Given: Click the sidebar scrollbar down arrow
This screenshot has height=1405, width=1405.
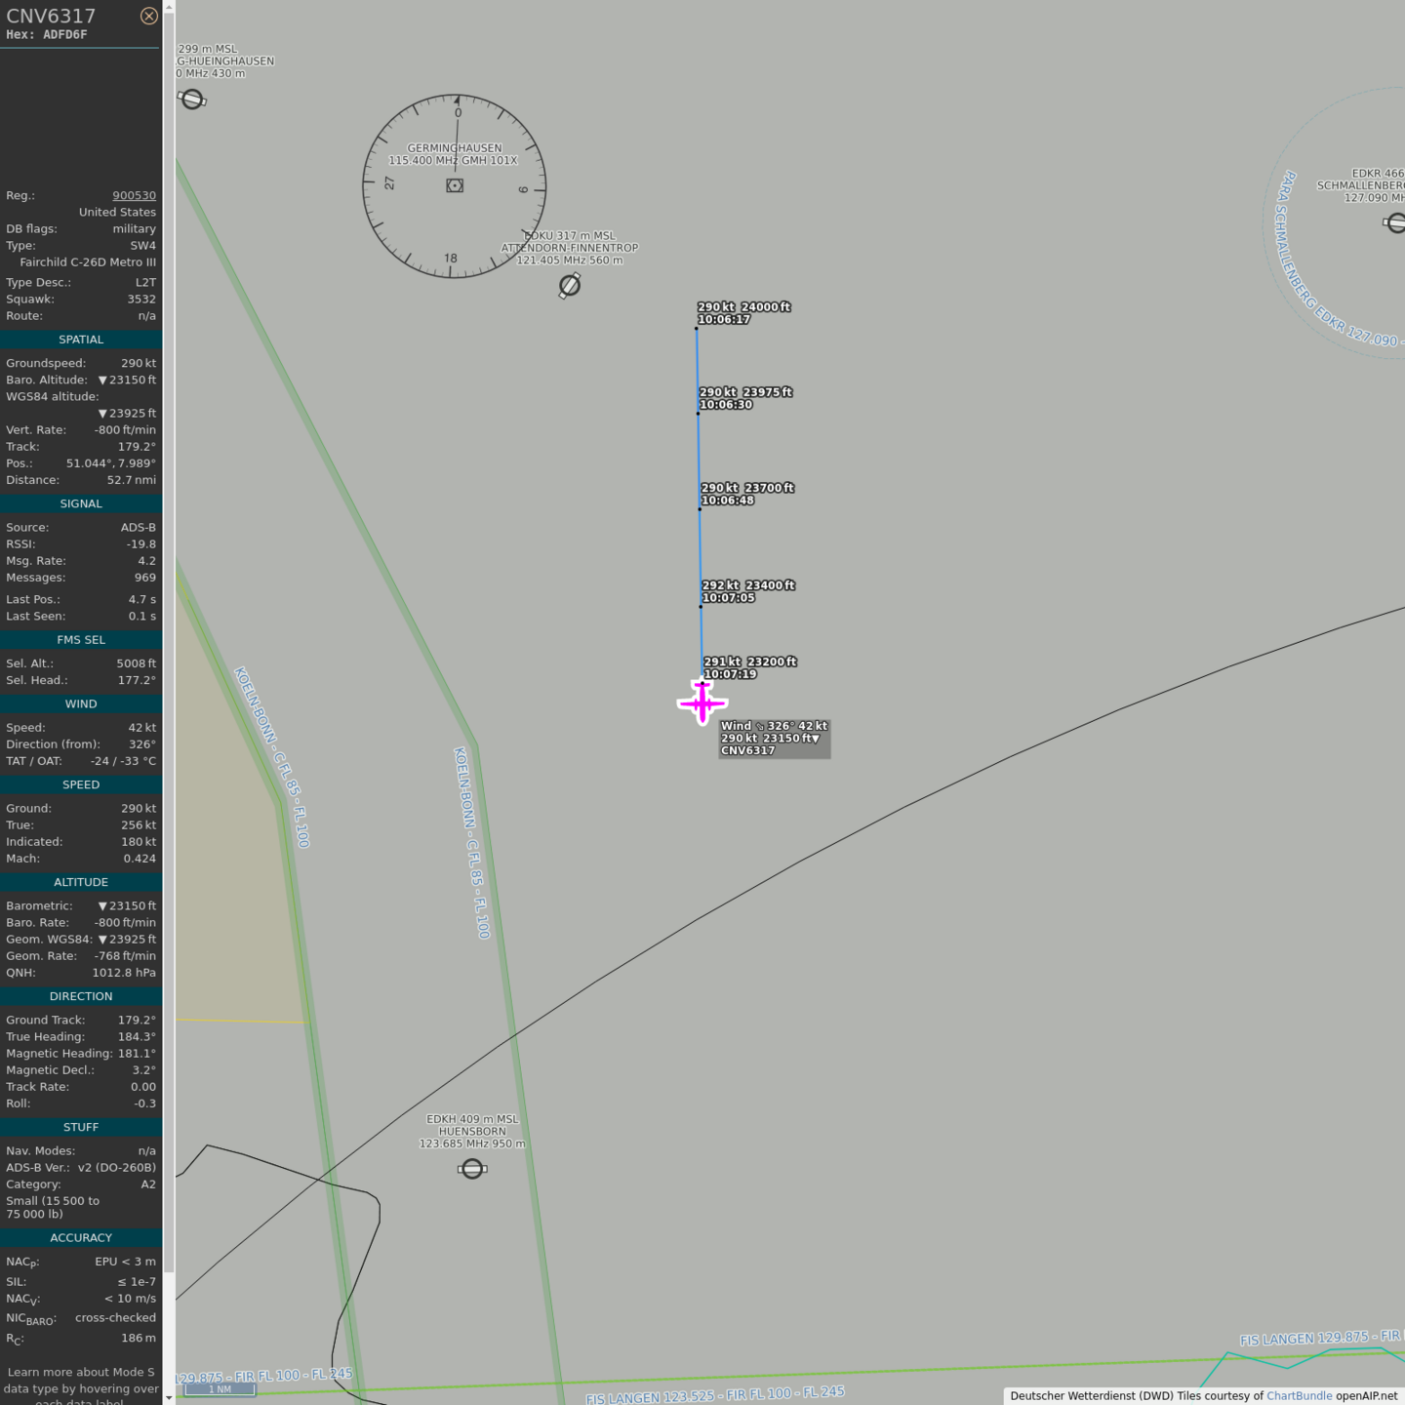Looking at the screenshot, I should [169, 1397].
